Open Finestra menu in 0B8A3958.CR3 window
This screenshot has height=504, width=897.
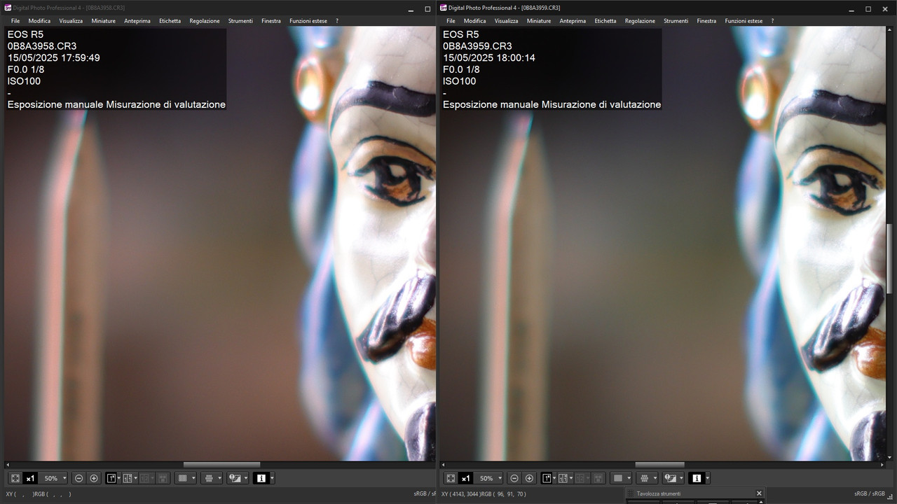pyautogui.click(x=271, y=21)
